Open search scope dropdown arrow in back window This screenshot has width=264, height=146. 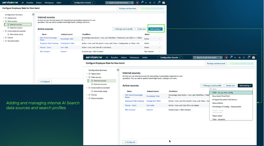(132, 3)
